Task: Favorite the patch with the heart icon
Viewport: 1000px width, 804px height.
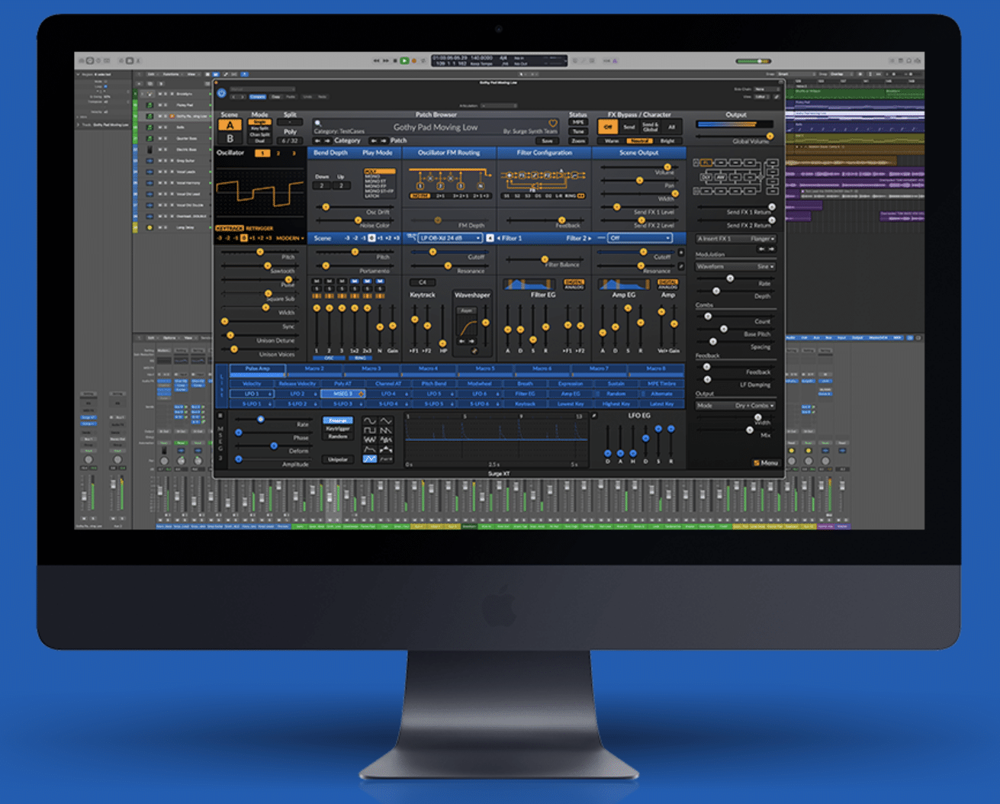Action: (x=551, y=123)
